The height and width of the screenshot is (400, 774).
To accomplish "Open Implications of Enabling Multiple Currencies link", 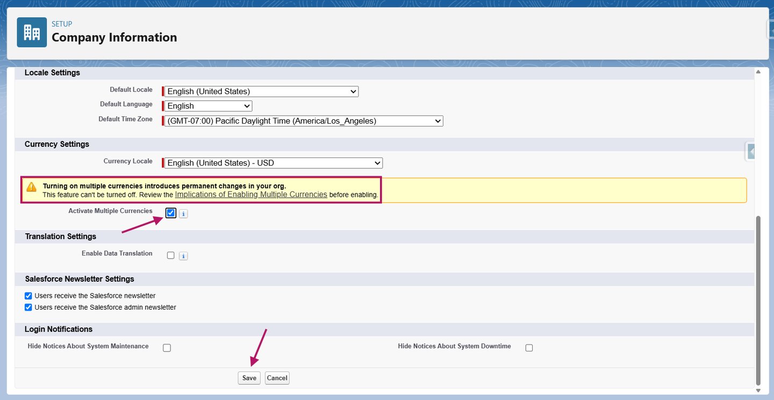I will pyautogui.click(x=251, y=195).
